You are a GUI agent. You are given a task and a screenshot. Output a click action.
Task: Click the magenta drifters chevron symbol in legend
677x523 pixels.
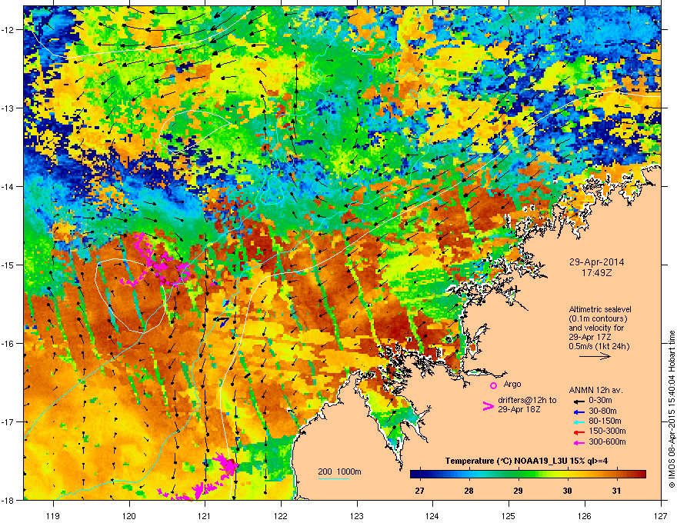click(x=488, y=406)
